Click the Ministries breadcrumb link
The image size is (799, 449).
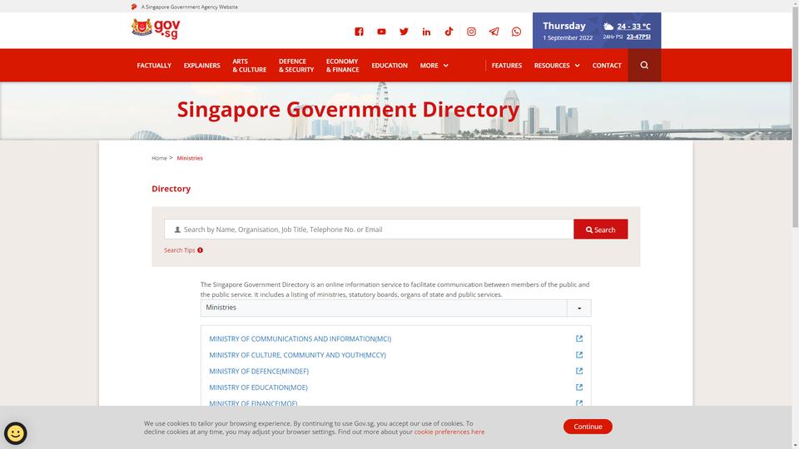(x=190, y=158)
